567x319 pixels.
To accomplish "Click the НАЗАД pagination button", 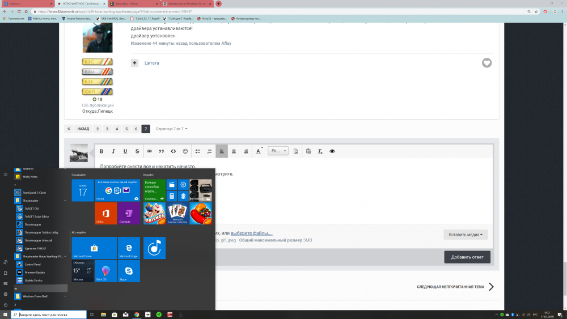I will tap(83, 129).
